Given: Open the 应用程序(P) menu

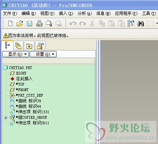Looking at the screenshot, I should [126, 13].
